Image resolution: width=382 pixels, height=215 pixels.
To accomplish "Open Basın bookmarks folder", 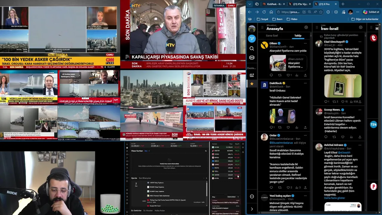I will pos(277,19).
